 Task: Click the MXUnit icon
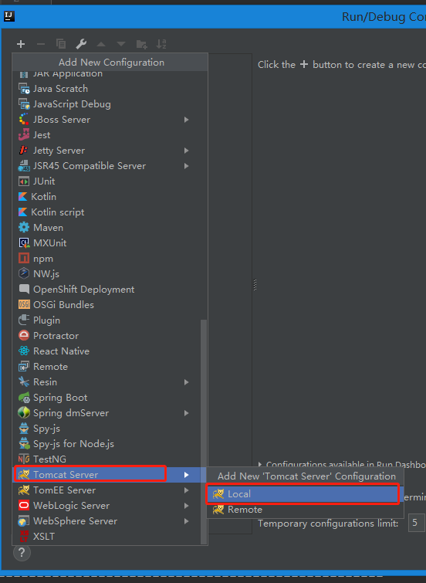[24, 243]
